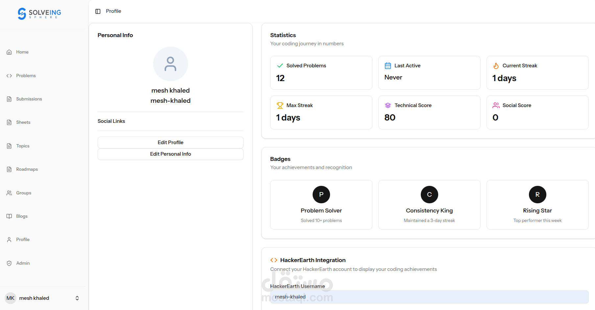Expand the mesh khaled account switcher chevrons
Image resolution: width=595 pixels, height=310 pixels.
click(77, 298)
